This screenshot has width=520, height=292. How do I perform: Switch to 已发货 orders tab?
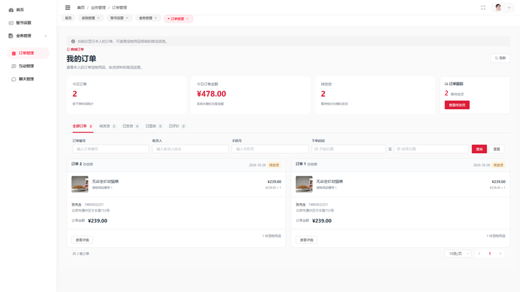click(x=131, y=126)
